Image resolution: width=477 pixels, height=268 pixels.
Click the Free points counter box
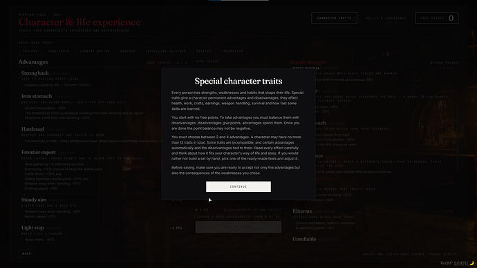click(x=436, y=18)
